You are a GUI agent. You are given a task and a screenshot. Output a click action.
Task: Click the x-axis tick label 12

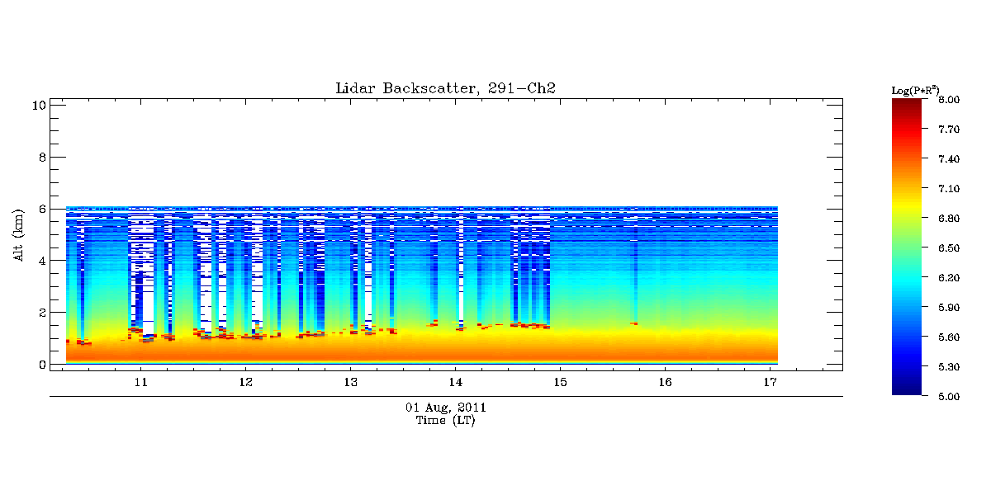[x=245, y=383]
